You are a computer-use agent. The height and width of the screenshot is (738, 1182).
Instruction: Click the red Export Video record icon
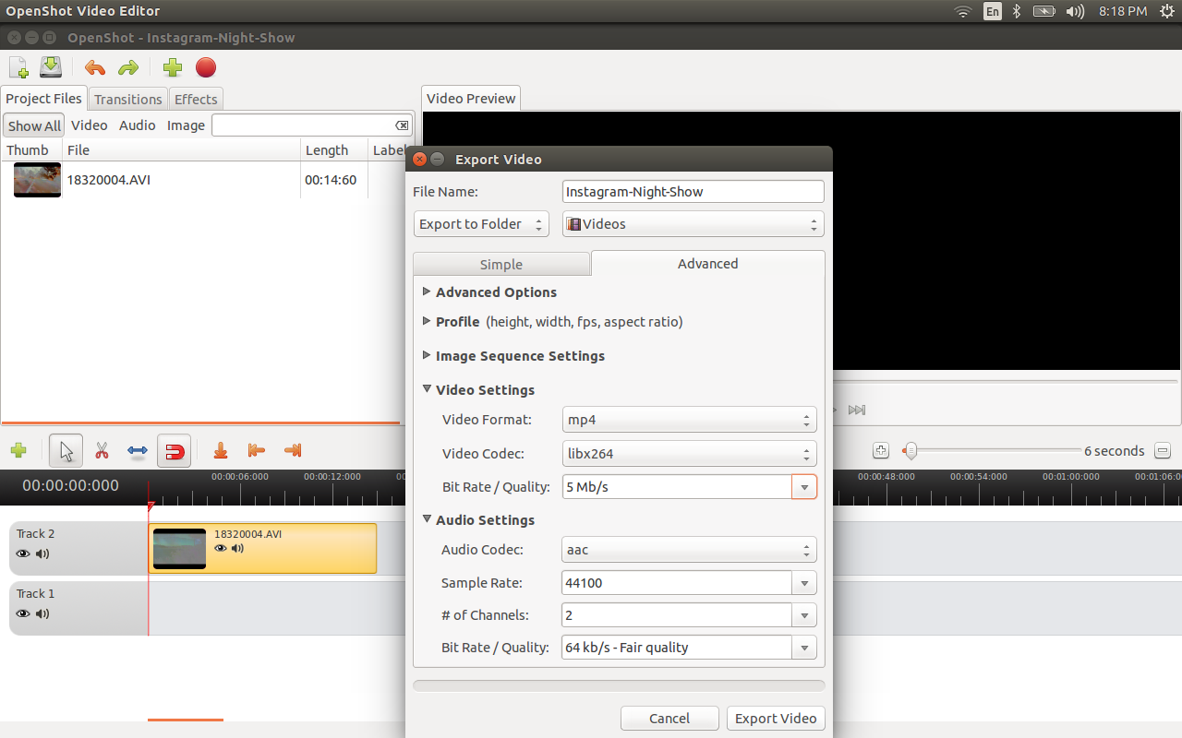click(206, 67)
